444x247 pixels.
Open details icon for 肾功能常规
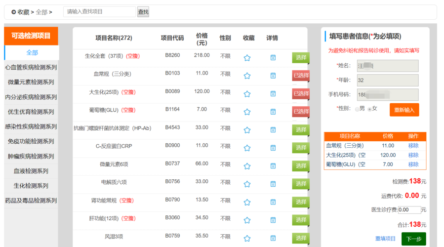point(273,202)
